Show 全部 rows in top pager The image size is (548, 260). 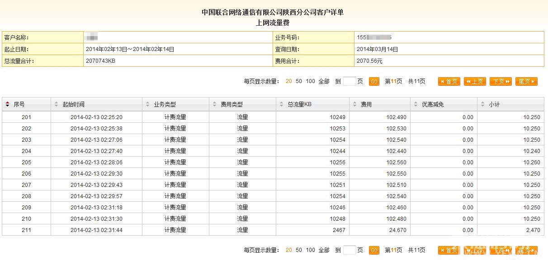324,82
